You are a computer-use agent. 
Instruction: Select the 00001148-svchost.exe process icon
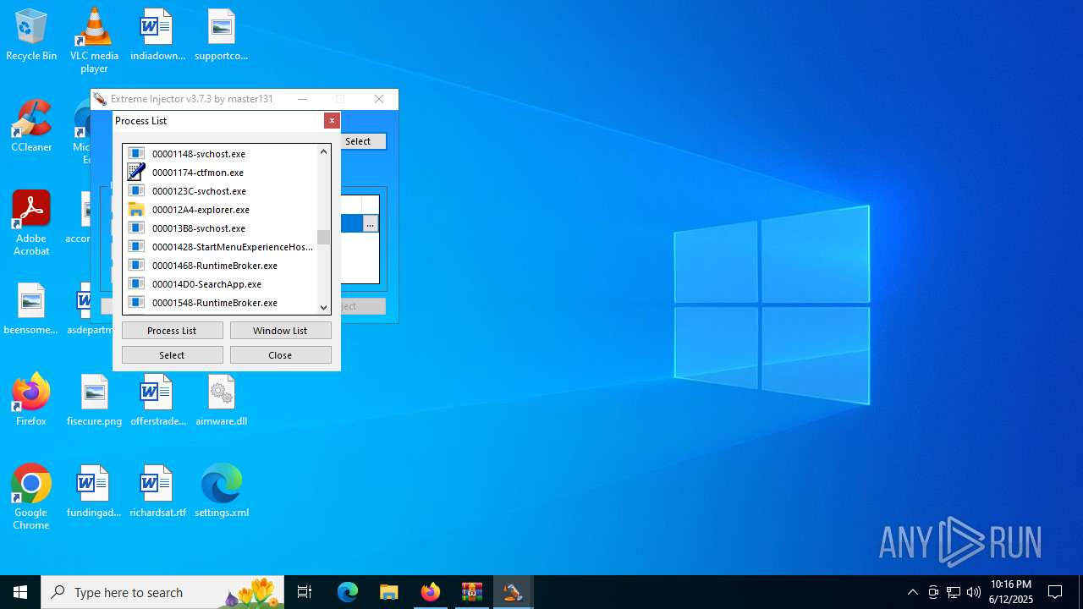pyautogui.click(x=136, y=153)
